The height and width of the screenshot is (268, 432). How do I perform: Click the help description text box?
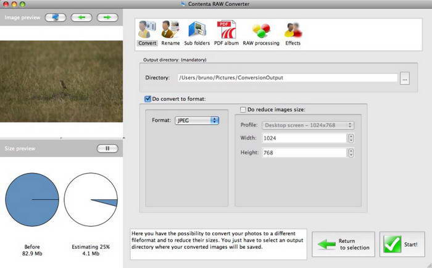(x=218, y=245)
